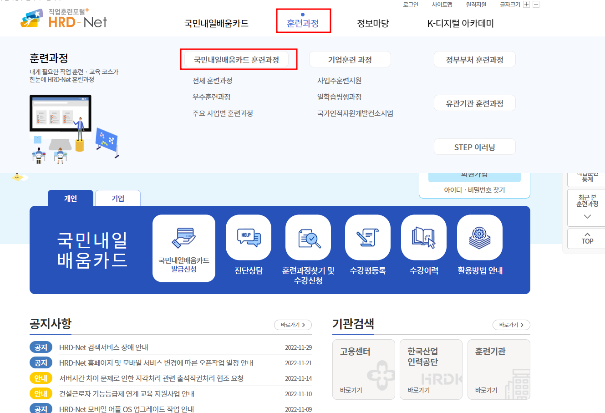Open notice 지각처리 관련 출석직권처리 협조 요청
This screenshot has height=413, width=605.
[x=151, y=378]
